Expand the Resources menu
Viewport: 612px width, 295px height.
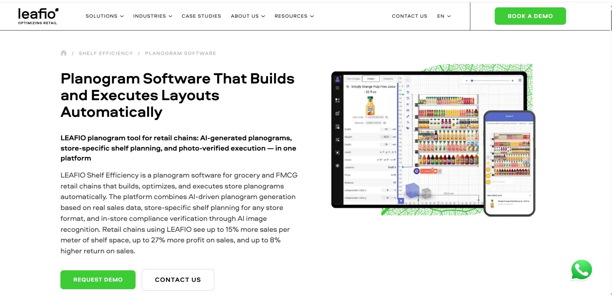tap(294, 16)
